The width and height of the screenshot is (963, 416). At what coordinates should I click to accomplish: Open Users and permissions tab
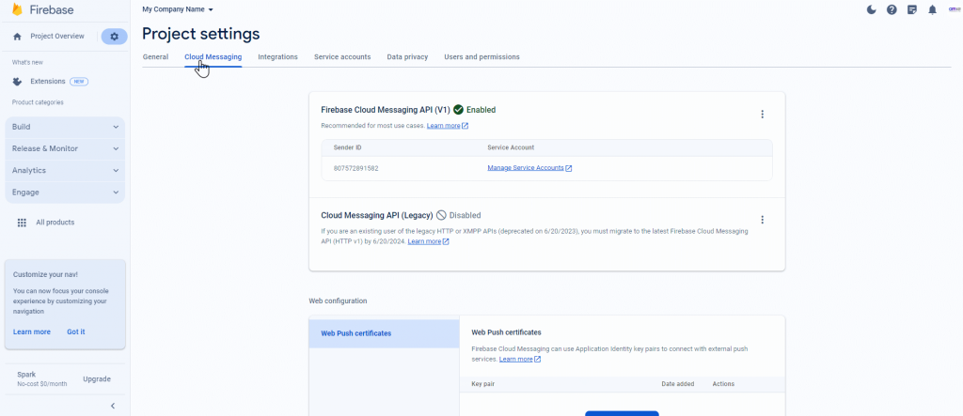pos(481,57)
